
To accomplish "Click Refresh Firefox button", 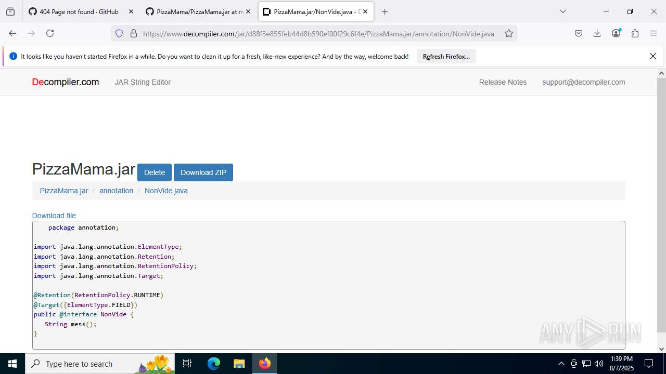I will (x=446, y=57).
